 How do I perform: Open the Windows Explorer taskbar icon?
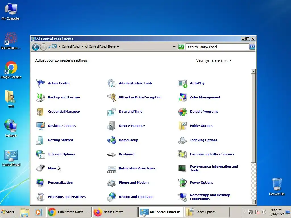click(x=25, y=212)
